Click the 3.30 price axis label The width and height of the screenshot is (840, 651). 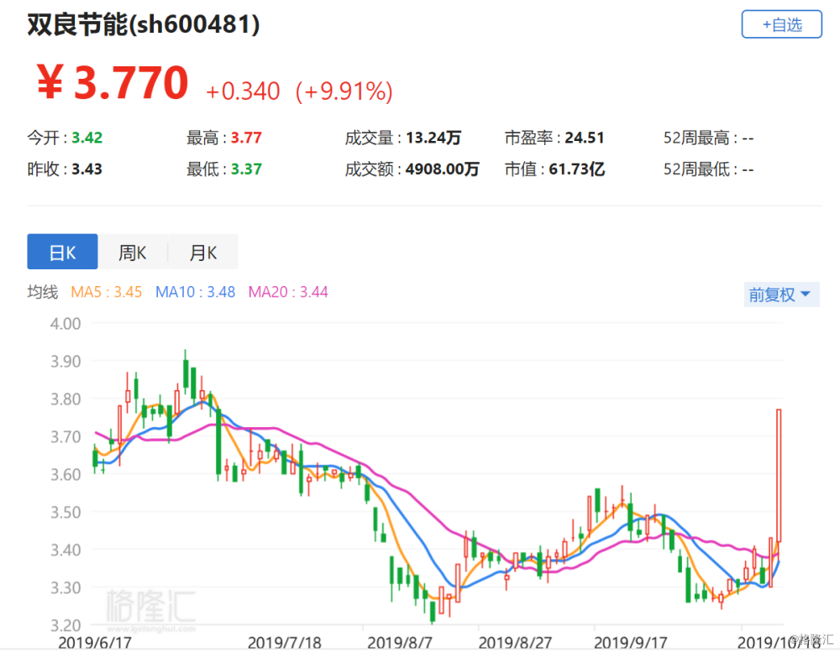pos(66,587)
